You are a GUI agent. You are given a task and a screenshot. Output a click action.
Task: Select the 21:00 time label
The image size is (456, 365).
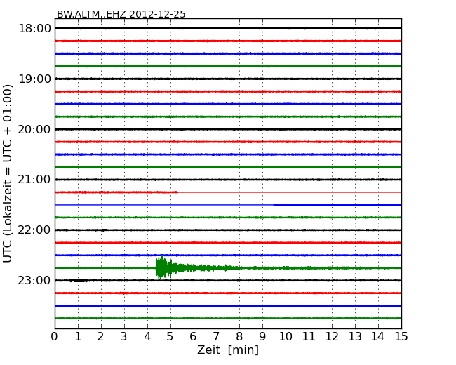34,180
